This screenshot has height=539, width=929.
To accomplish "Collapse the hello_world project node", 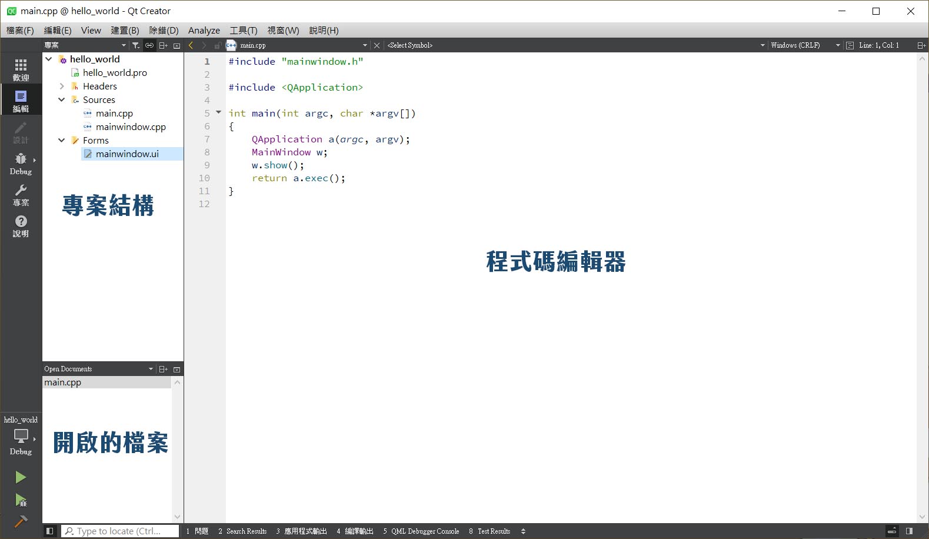I will click(x=49, y=59).
